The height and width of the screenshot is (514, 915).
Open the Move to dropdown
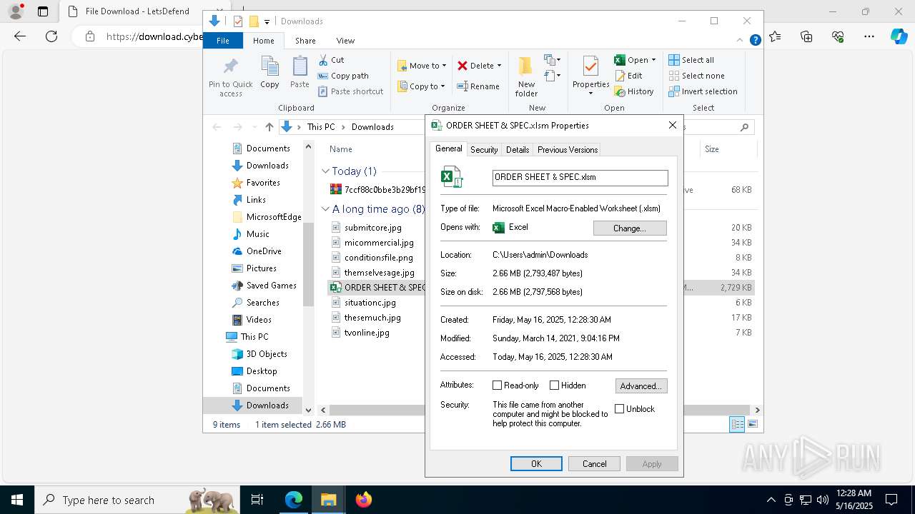[422, 66]
